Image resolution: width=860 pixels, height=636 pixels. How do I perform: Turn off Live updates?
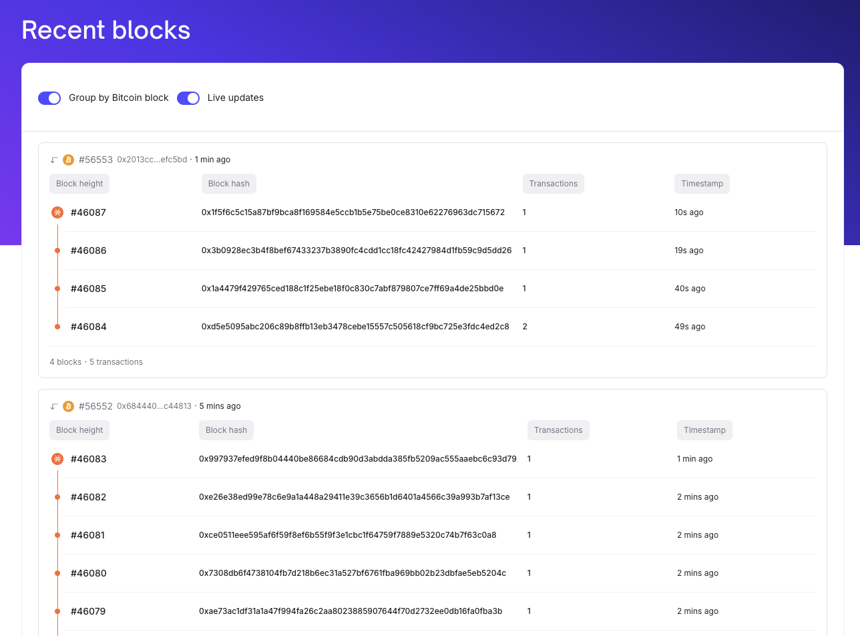(188, 98)
